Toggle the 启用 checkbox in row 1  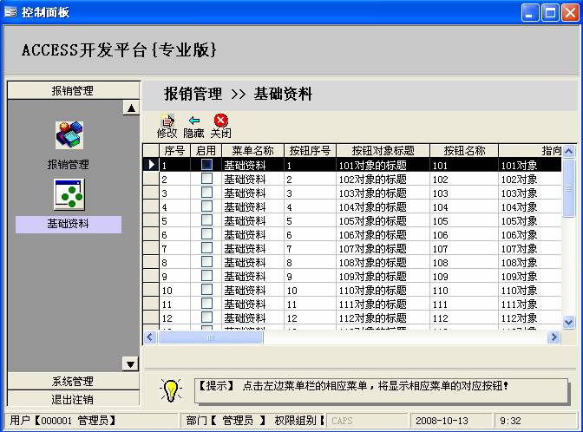click(206, 164)
